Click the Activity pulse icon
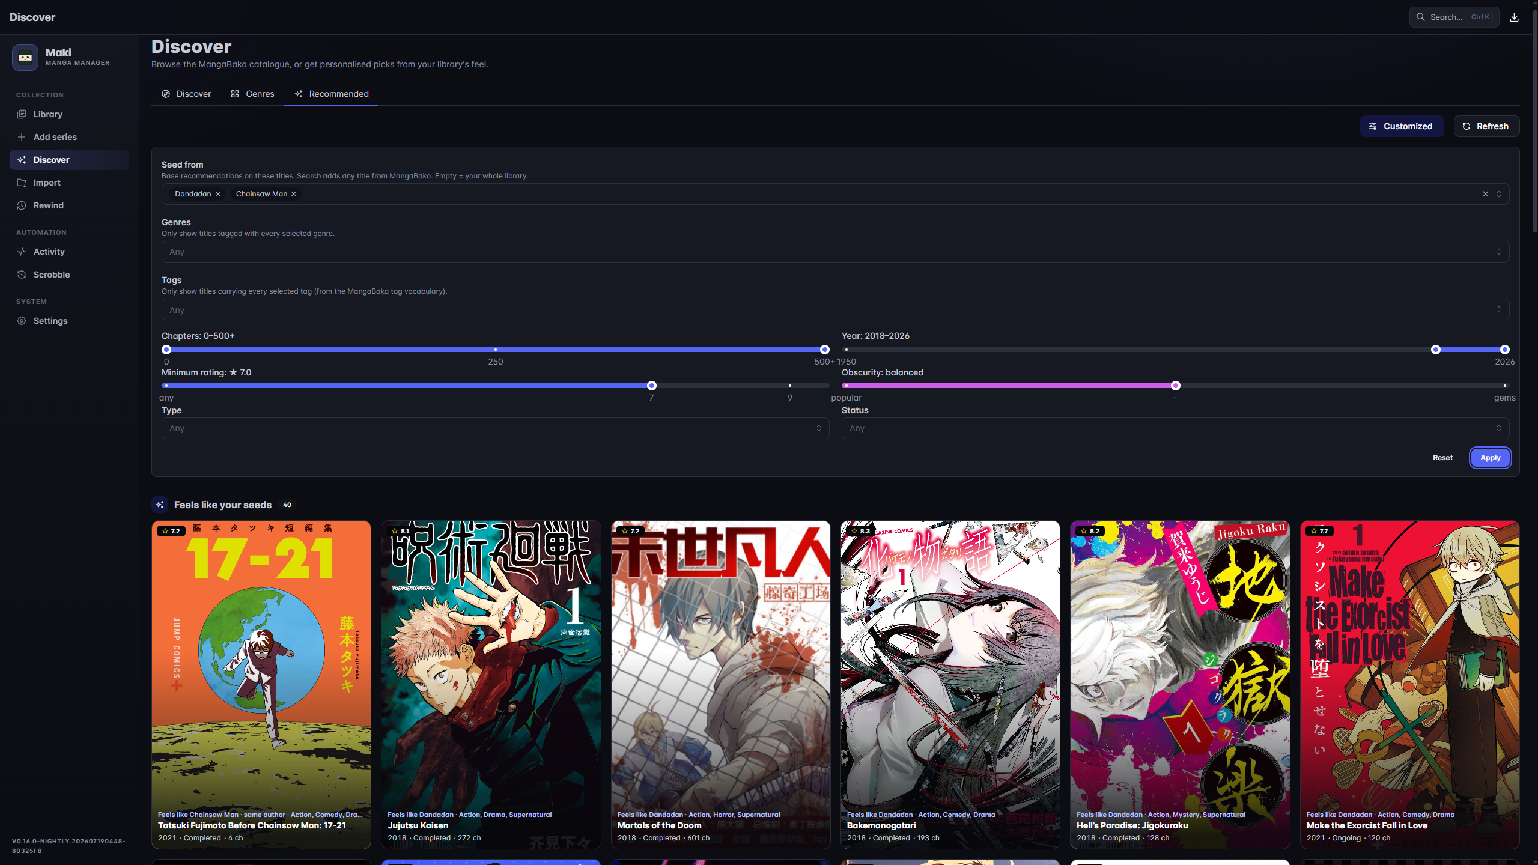Viewport: 1538px width, 865px height. pyautogui.click(x=22, y=252)
